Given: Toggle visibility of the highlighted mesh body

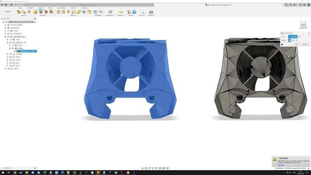Looking at the screenshot, I should 15,51.
